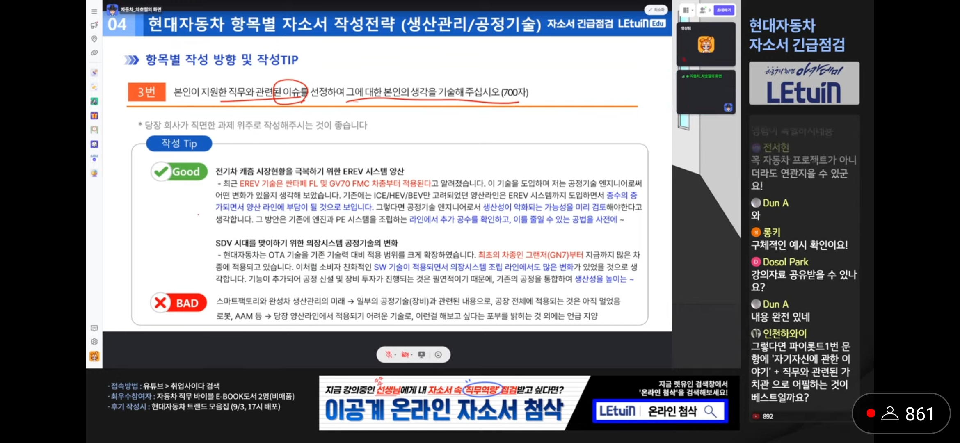Click the location pin sidebar icon
Viewport: 960px width, 443px height.
[x=94, y=39]
